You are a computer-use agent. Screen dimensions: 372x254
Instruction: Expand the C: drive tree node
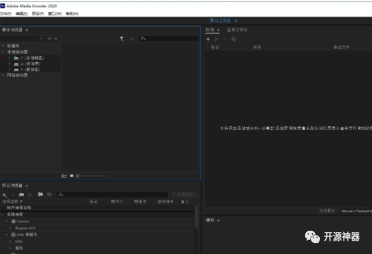tap(10, 58)
